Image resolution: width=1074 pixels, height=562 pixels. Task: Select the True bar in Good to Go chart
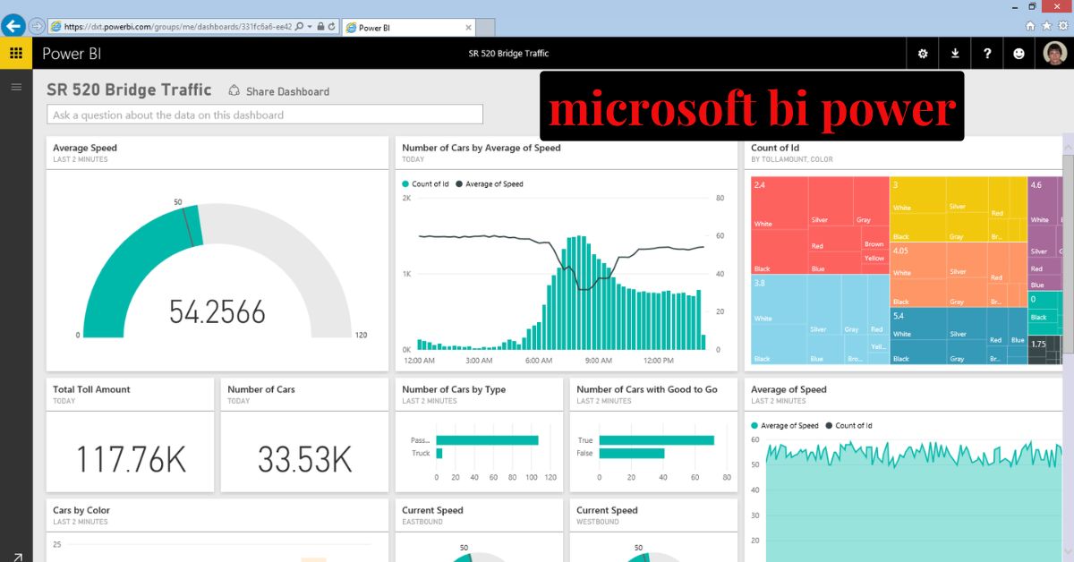click(x=656, y=440)
